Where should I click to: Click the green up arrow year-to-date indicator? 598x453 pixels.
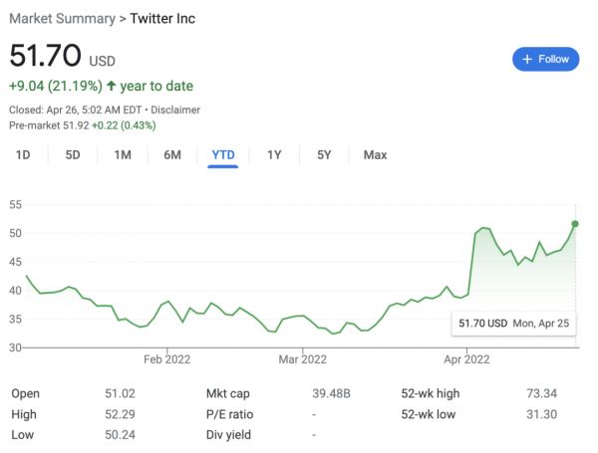pos(111,86)
